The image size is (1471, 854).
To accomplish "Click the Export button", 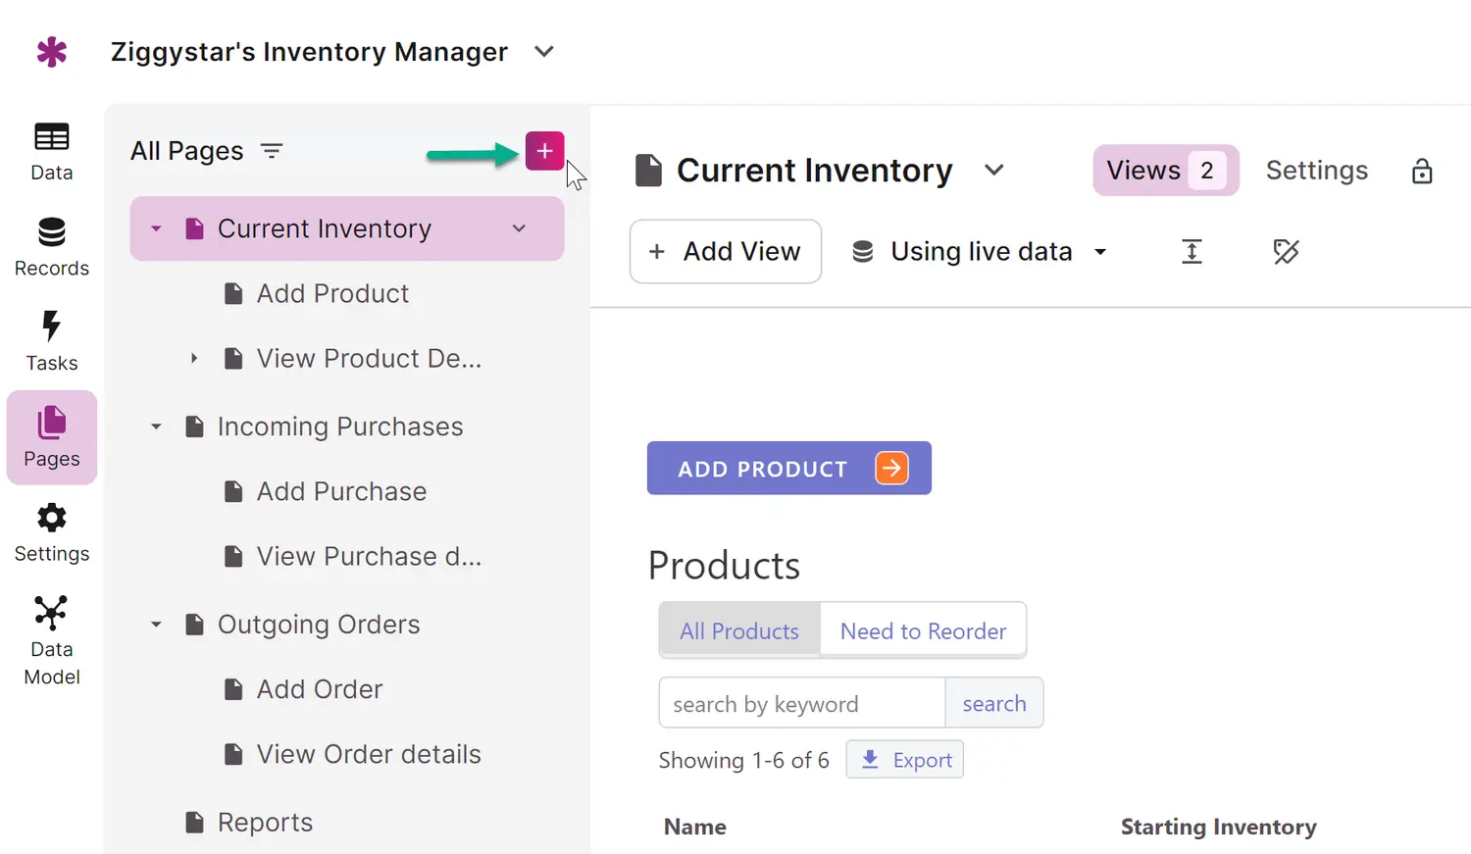I will point(905,760).
